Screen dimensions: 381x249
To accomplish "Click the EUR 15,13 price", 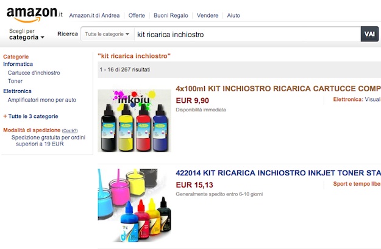I will (194, 185).
